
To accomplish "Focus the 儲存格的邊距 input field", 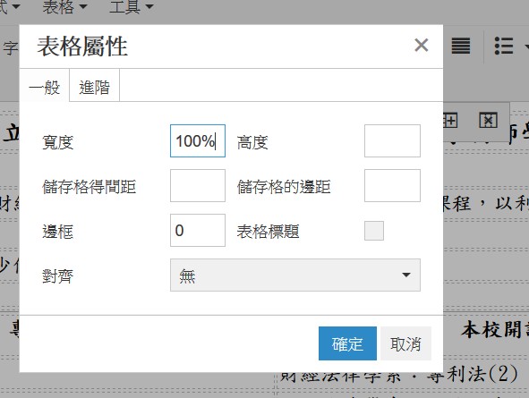I will (392, 186).
